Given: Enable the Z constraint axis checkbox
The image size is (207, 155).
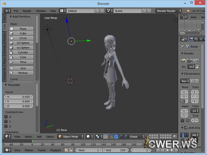Looking at the screenshot, I should click(x=6, y=126).
